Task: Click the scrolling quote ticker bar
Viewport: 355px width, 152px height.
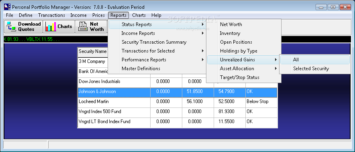Action: click(177, 39)
